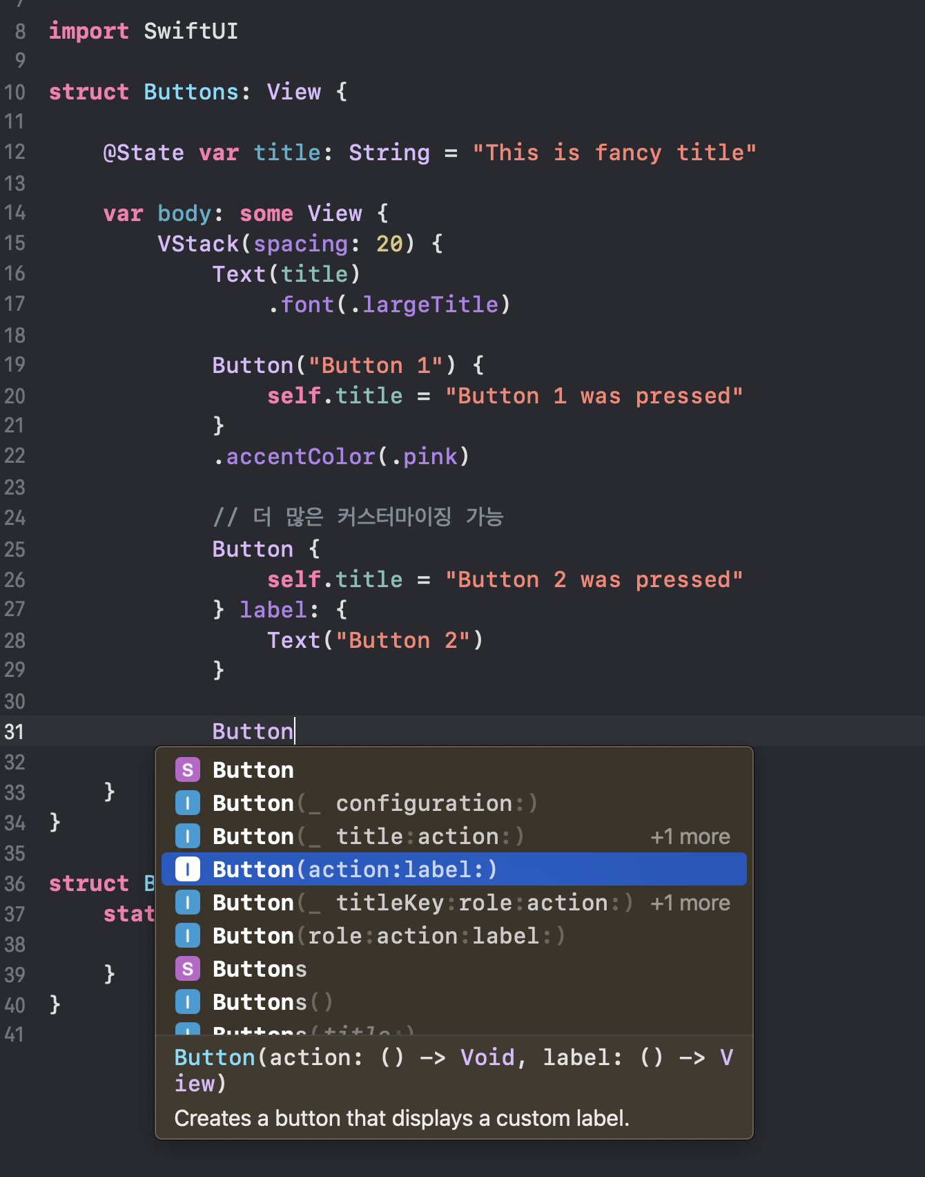Show +1 more variants for title:action:
This screenshot has width=925, height=1177.
pos(690,836)
